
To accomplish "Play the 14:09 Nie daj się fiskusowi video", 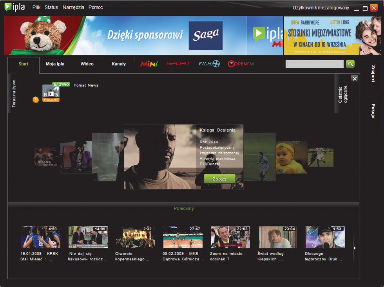I will coord(88,237).
